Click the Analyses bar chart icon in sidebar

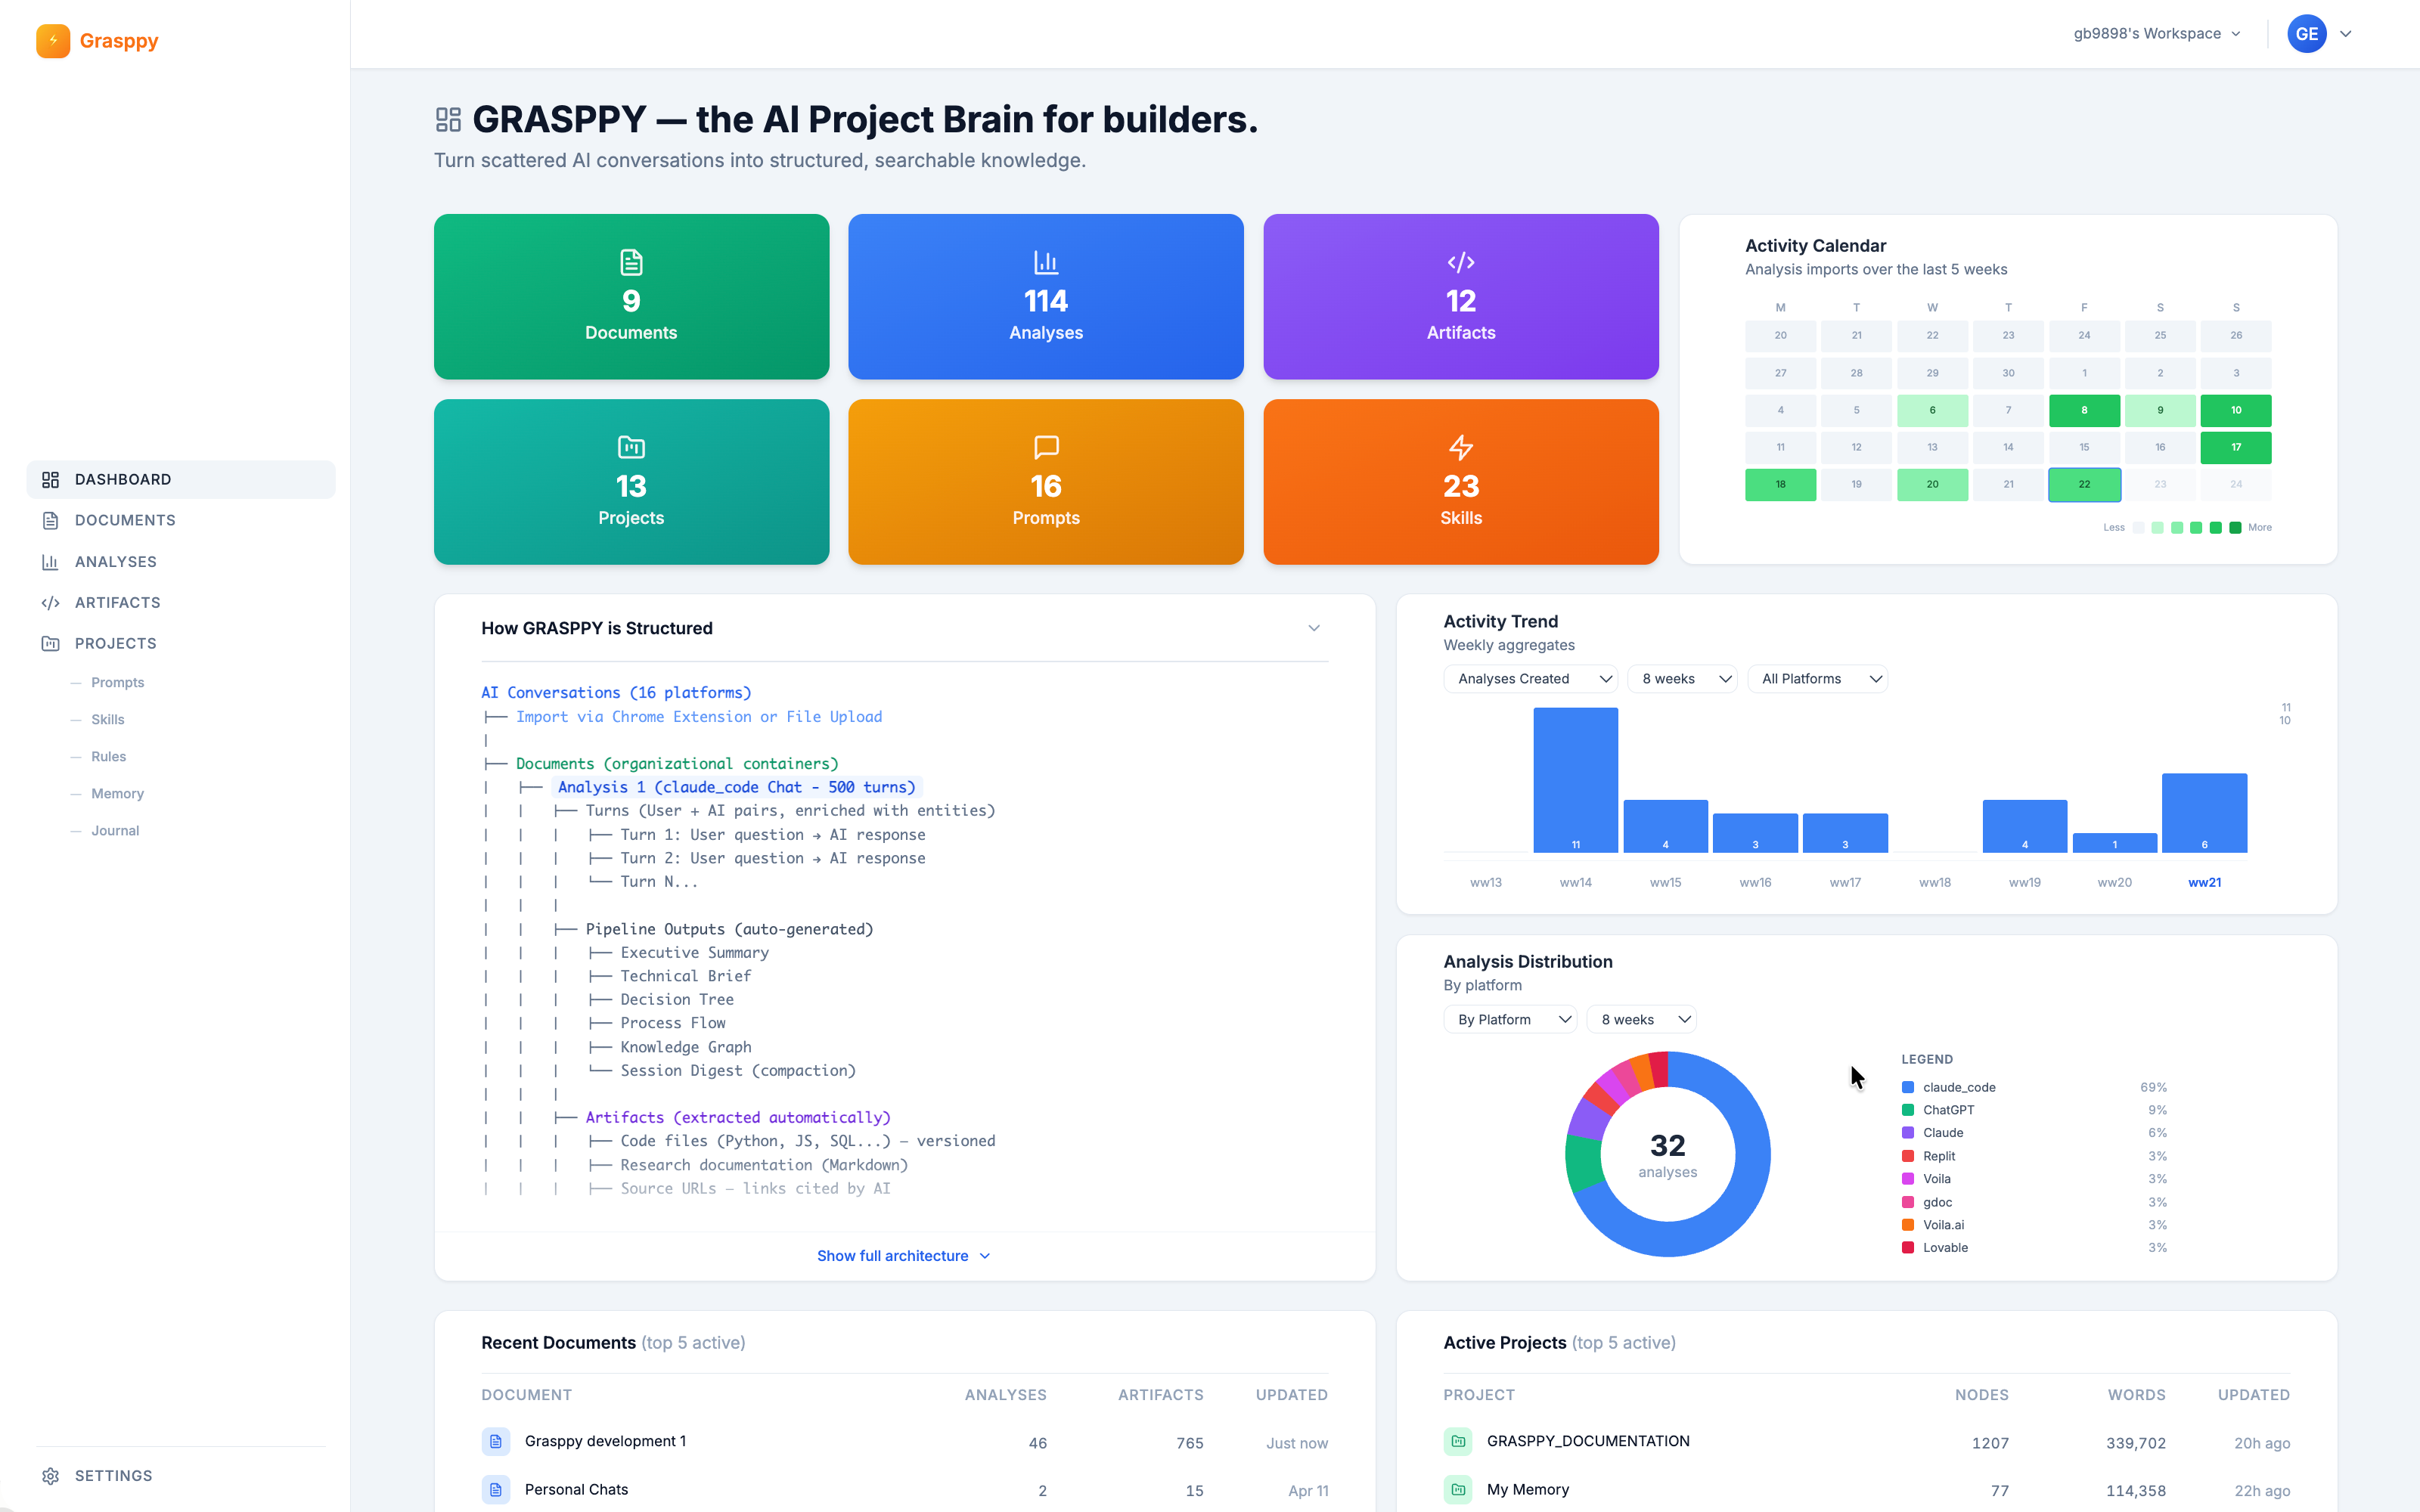click(50, 562)
